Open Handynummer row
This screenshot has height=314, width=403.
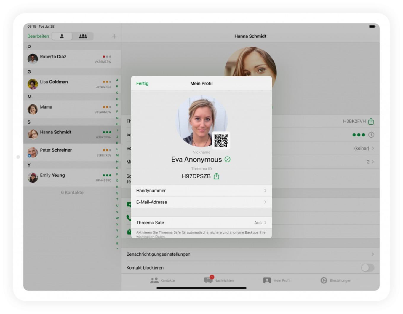coord(201,191)
